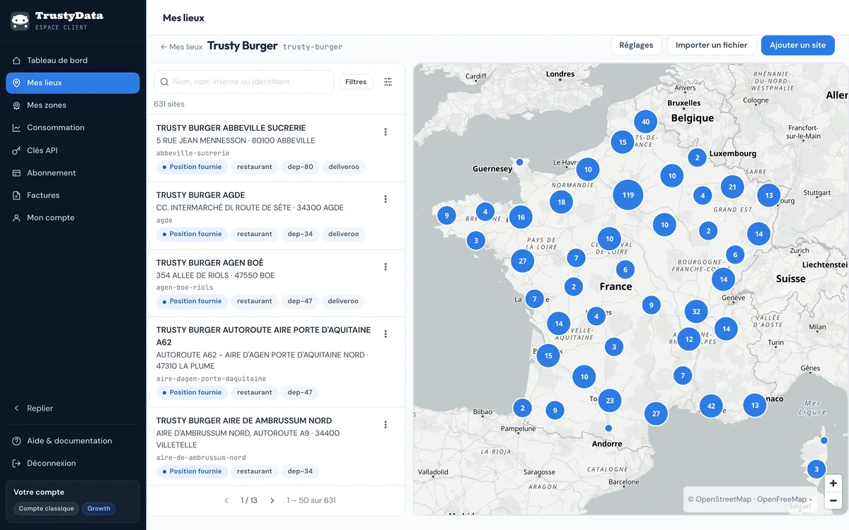Go back via ← Mes lieux link
849x530 pixels.
[x=181, y=47]
